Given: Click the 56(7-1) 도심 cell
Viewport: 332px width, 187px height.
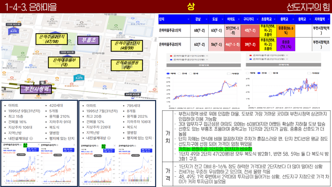Looking at the screenshot, I should (217, 44).
